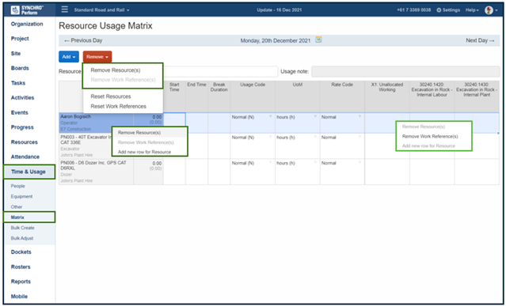
Task: Click the Resource filter input field
Action: 220,71
